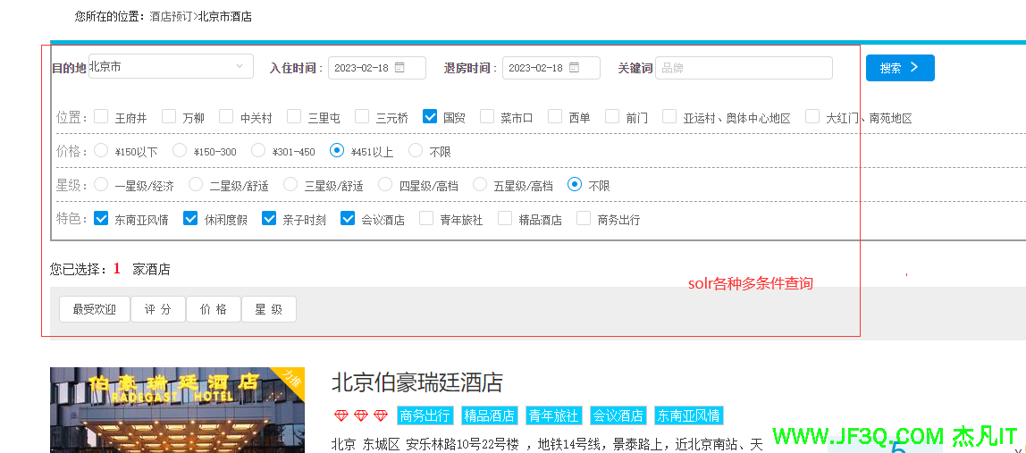Viewport: 1026px width, 453px height.
Task: Click the 搜索 search button
Action: tap(899, 68)
